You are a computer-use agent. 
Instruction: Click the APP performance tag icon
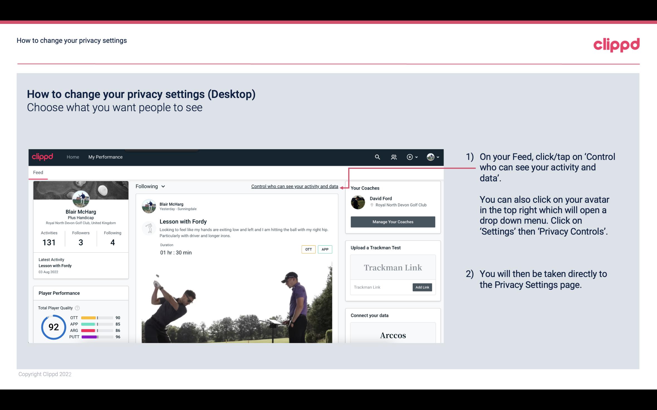[325, 249]
